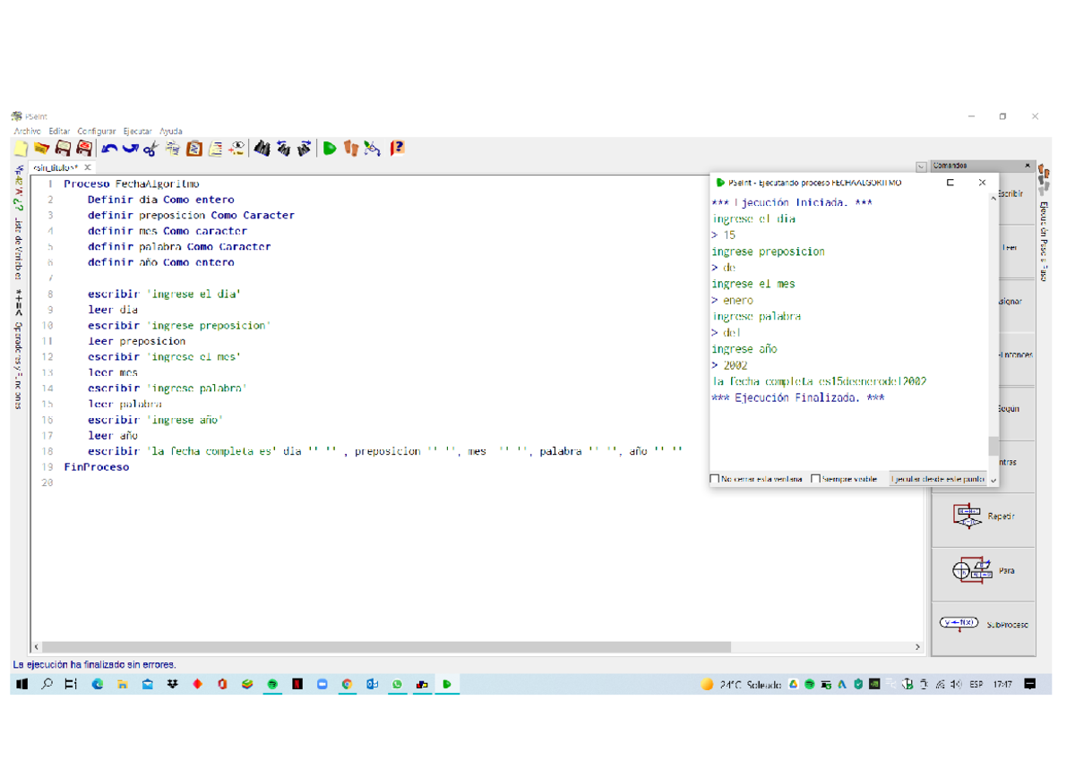Insert the SubProceso command

983,624
